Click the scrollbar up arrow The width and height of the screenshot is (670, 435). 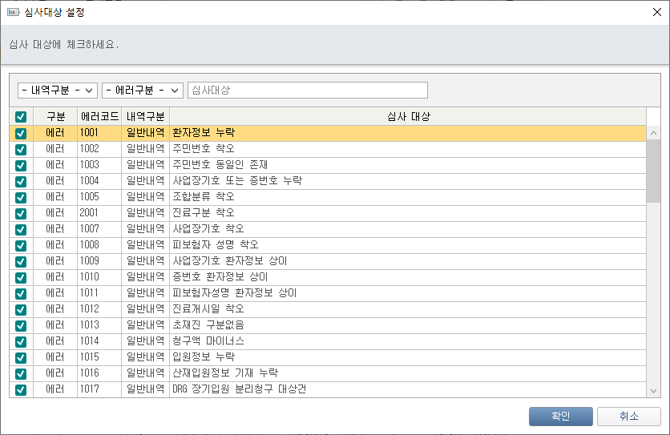pyautogui.click(x=653, y=133)
